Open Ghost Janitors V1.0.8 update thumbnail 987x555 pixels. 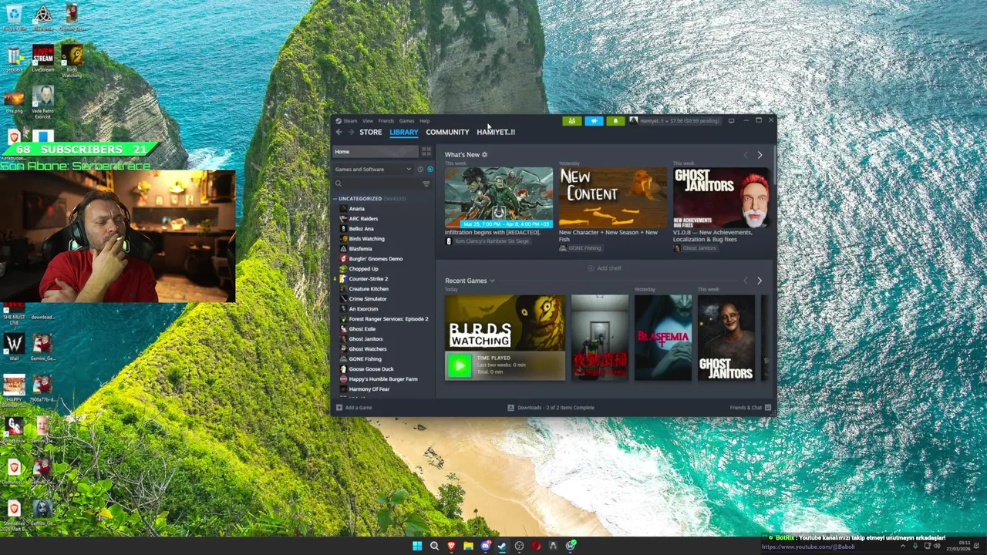721,197
